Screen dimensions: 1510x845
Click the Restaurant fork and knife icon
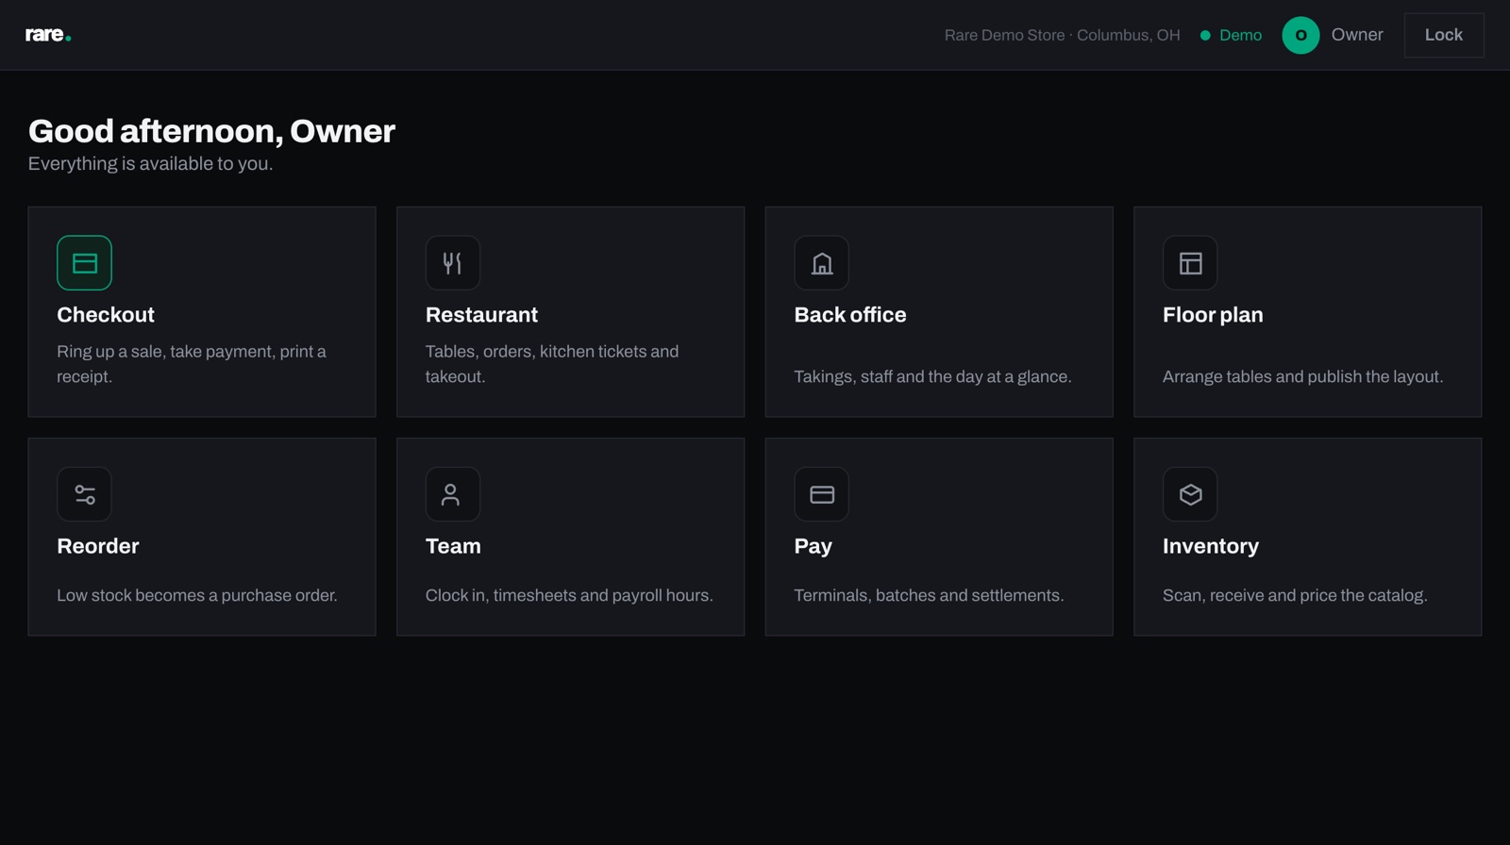[453, 263]
